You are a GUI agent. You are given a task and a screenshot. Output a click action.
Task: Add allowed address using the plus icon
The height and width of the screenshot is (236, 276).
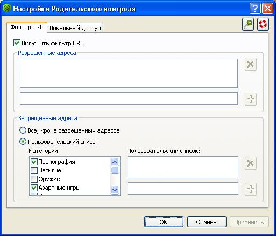click(251, 99)
